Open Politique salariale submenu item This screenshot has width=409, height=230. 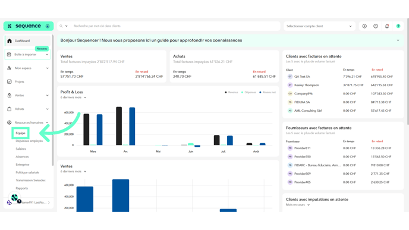point(27,172)
